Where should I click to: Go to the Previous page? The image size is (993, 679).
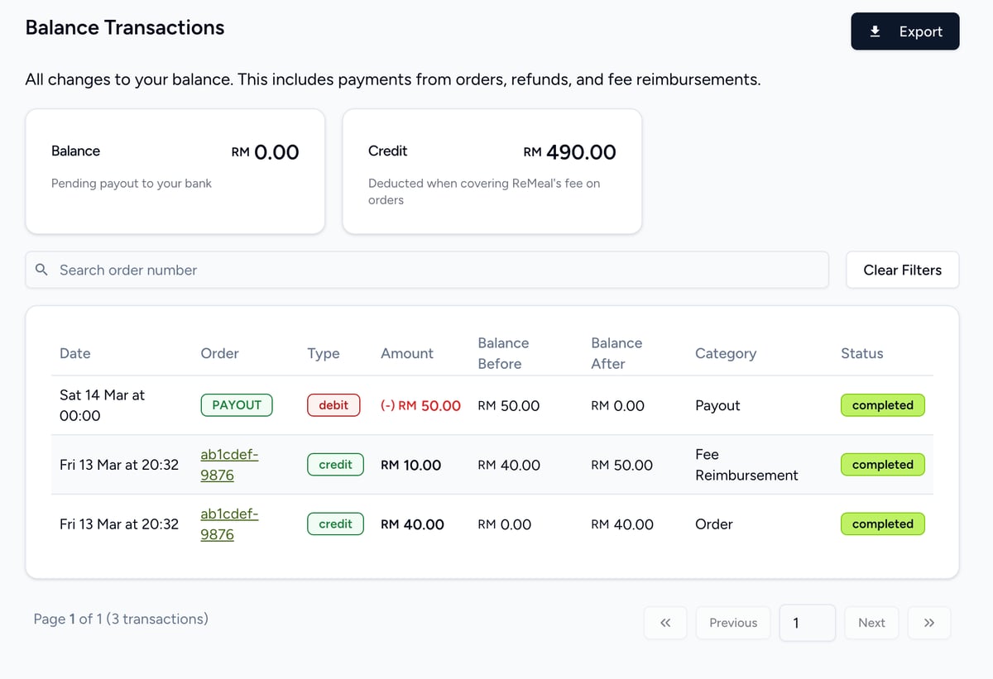pos(732,623)
